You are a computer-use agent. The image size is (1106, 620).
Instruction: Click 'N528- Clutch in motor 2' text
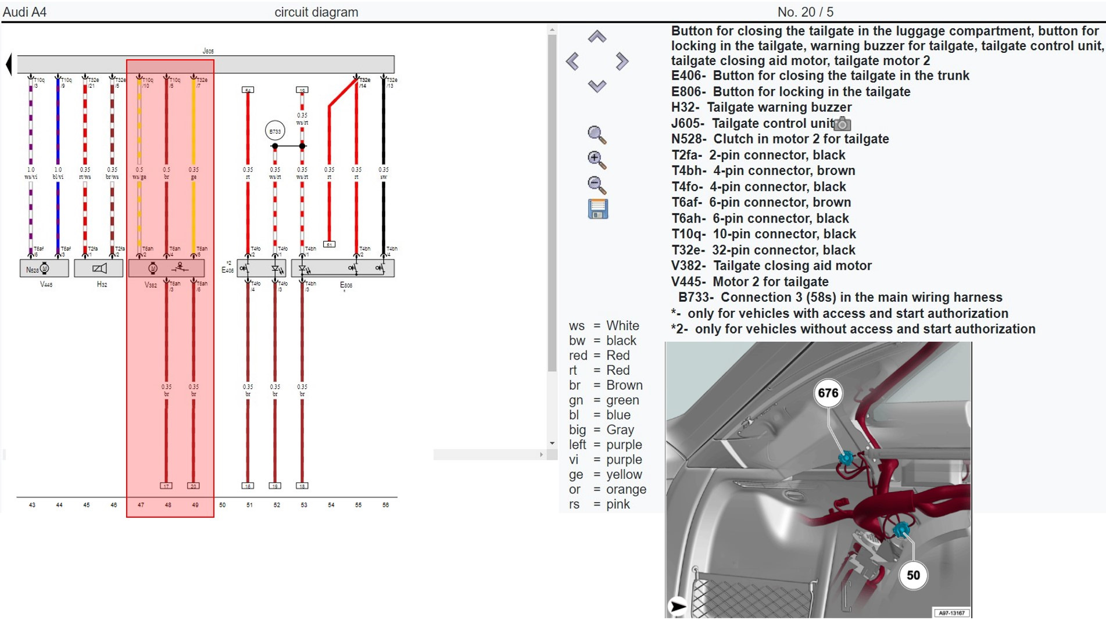(x=780, y=139)
